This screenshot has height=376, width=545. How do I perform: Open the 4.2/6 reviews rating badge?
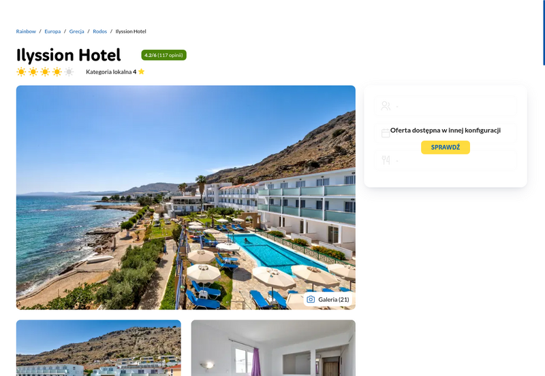coord(163,55)
